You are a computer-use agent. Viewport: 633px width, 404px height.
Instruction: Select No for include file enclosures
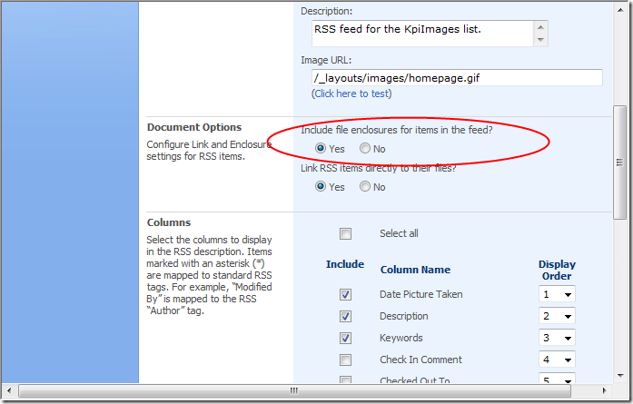tap(365, 148)
